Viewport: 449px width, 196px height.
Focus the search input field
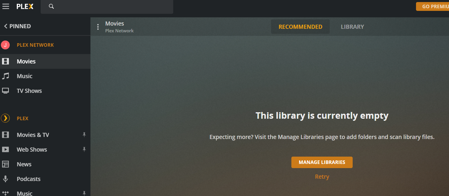107,7
